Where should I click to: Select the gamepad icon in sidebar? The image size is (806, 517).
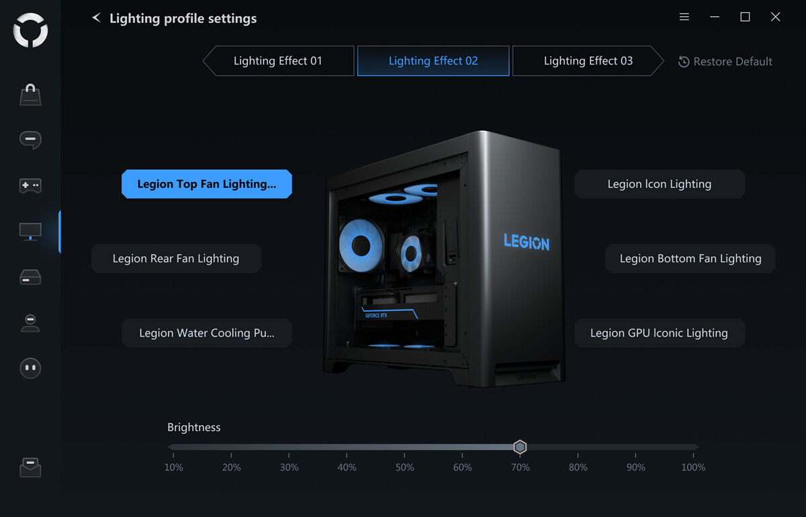pyautogui.click(x=30, y=186)
